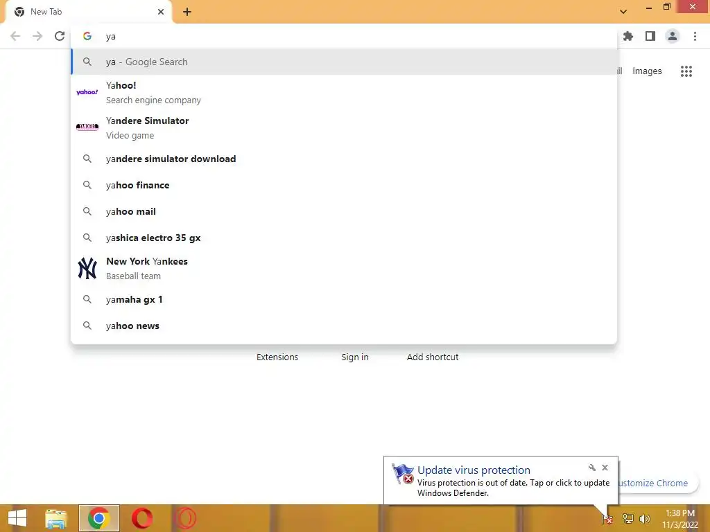Image resolution: width=710 pixels, height=532 pixels.
Task: Select 'yandere simulator download' suggestion
Action: coord(344,159)
